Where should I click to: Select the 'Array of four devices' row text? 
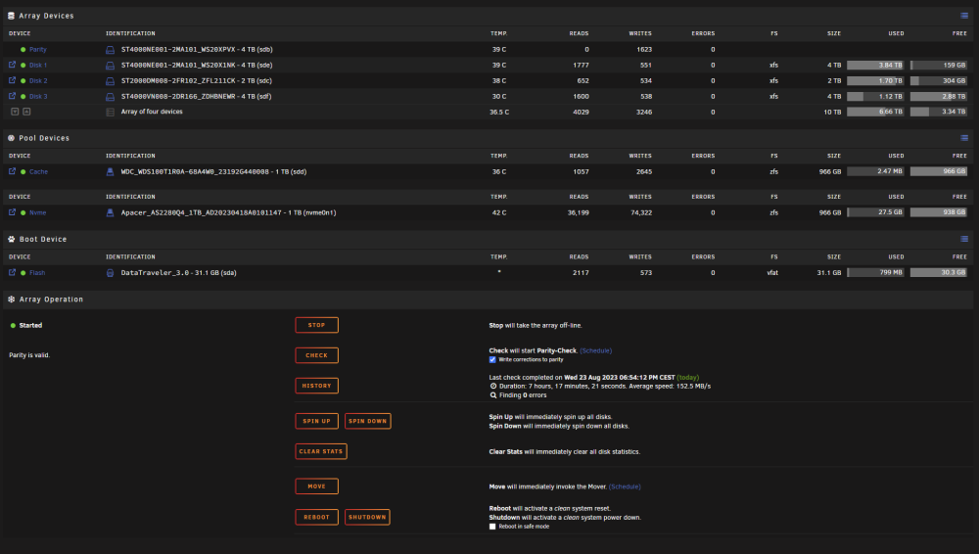(x=152, y=112)
